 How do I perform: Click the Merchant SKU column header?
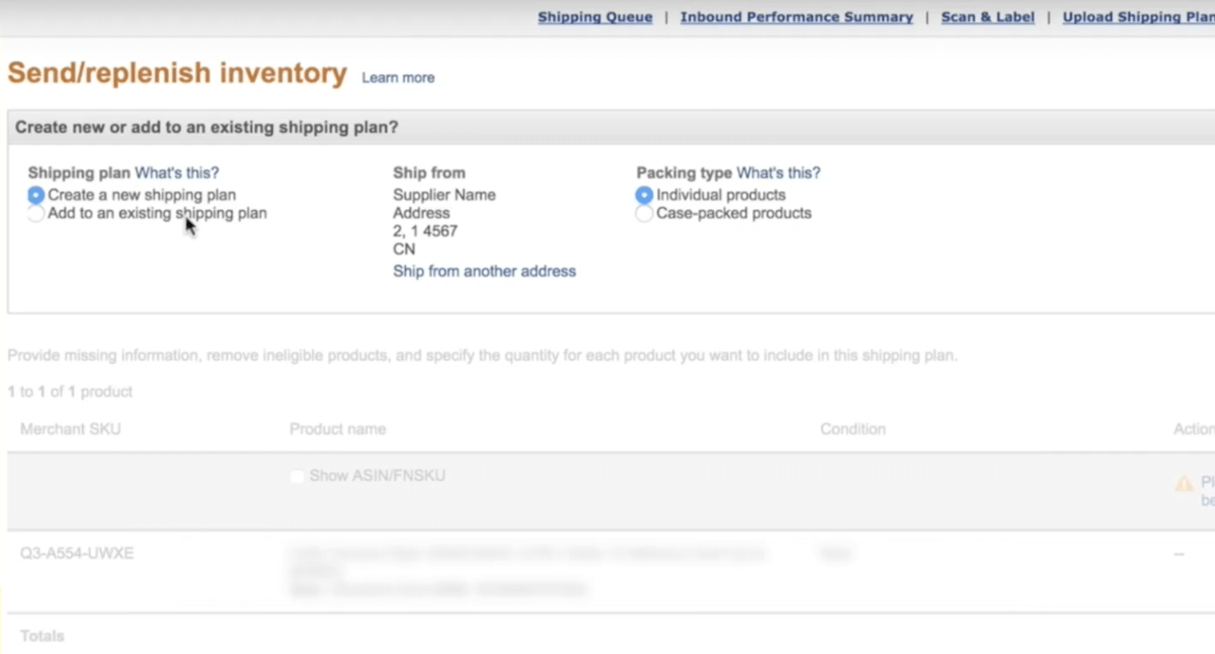click(70, 429)
